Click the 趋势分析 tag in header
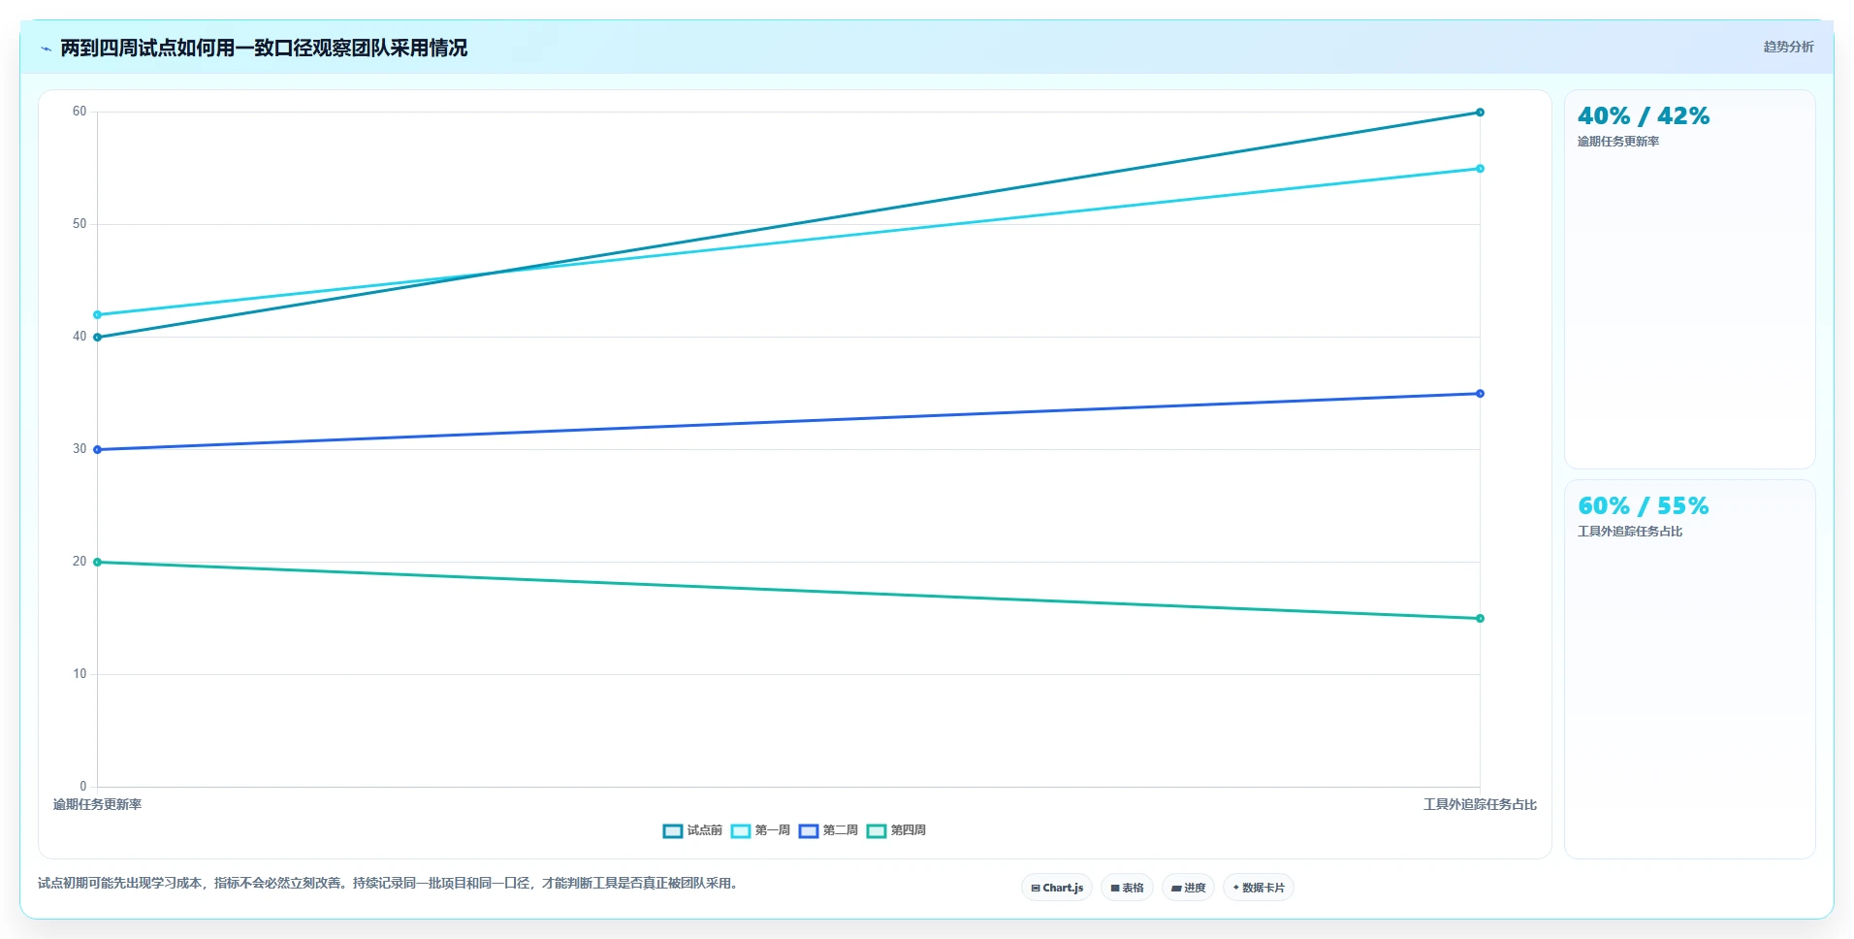 click(x=1788, y=47)
